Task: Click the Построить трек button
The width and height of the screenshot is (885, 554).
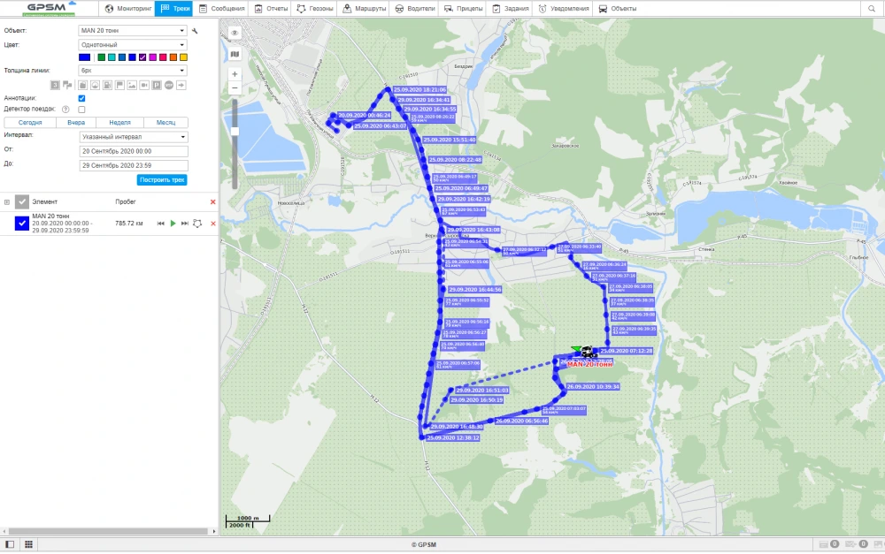Action: pos(161,179)
